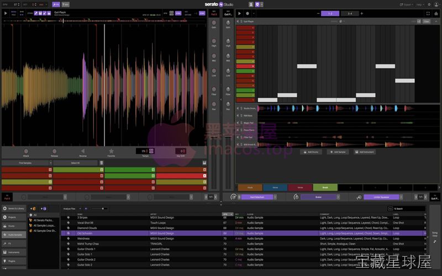Viewport: 442px width, 276px height.
Task: Select scene bars 3-4 tab
Action: click(x=350, y=13)
